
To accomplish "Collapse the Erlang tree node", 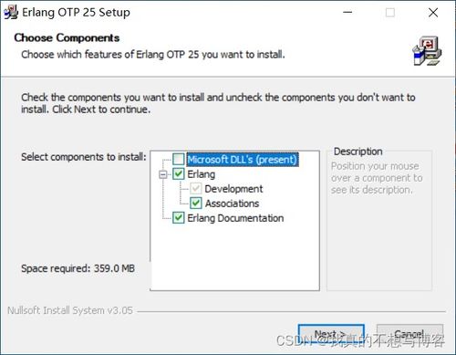I will 163,174.
